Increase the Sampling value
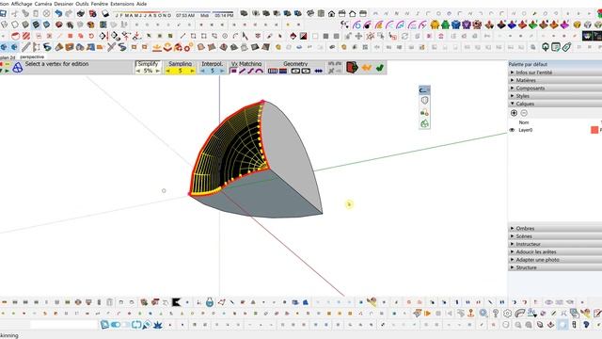The width and height of the screenshot is (602, 339). [192, 72]
